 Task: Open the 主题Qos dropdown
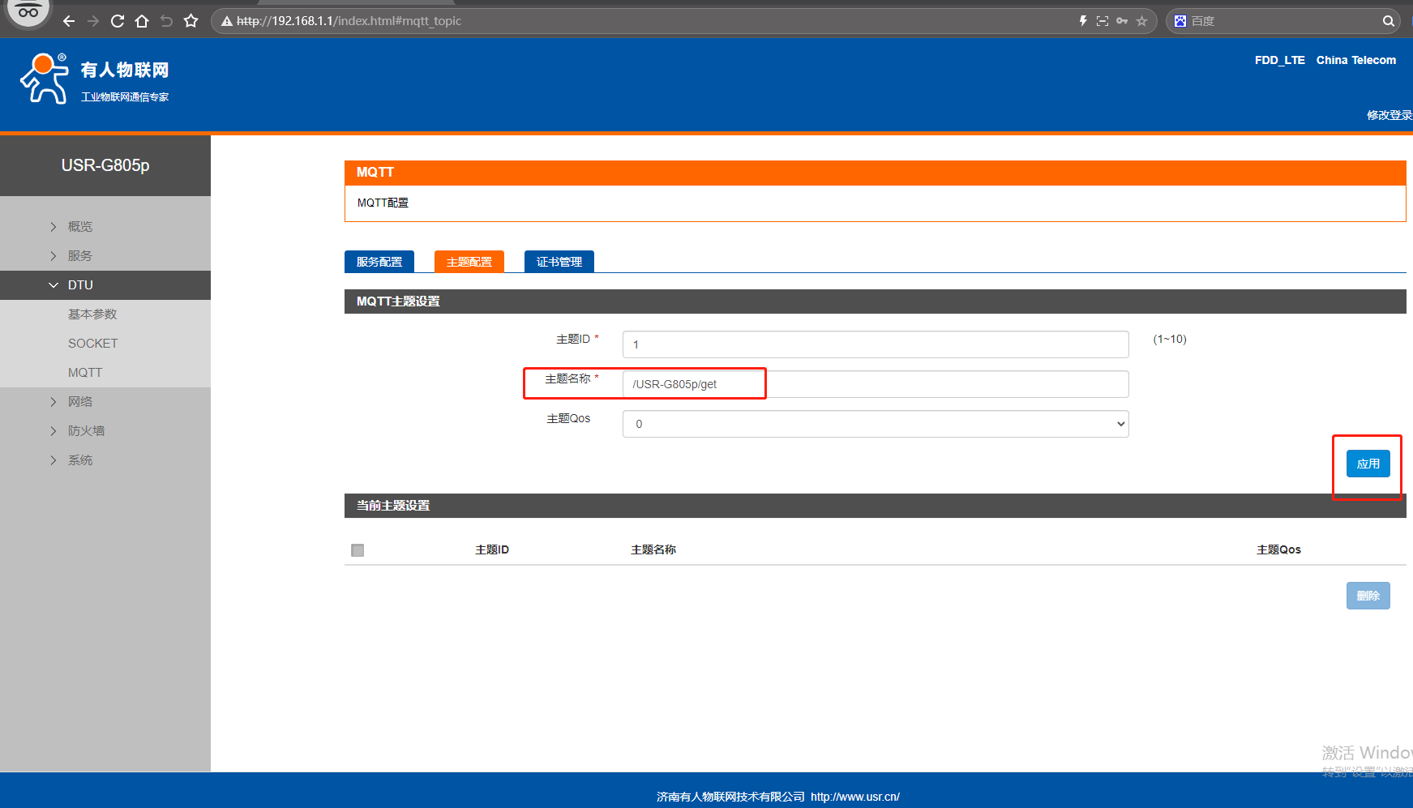click(875, 424)
